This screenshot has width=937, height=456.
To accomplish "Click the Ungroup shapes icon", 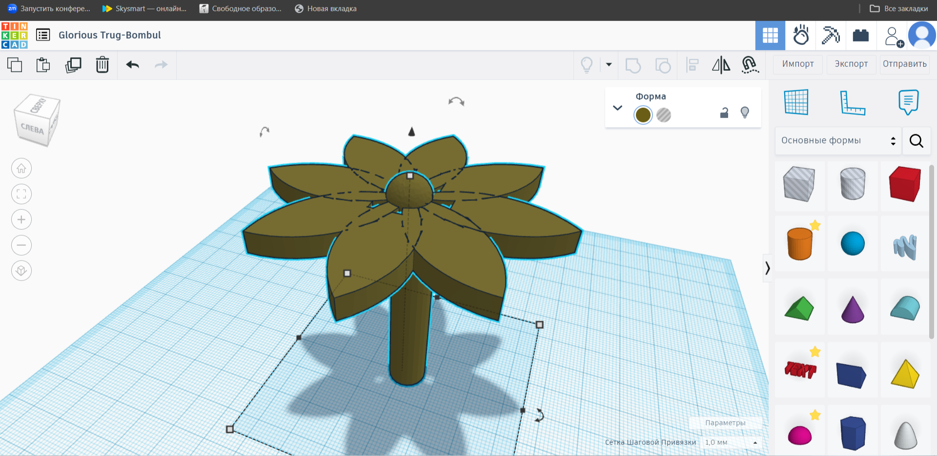I will coord(663,65).
